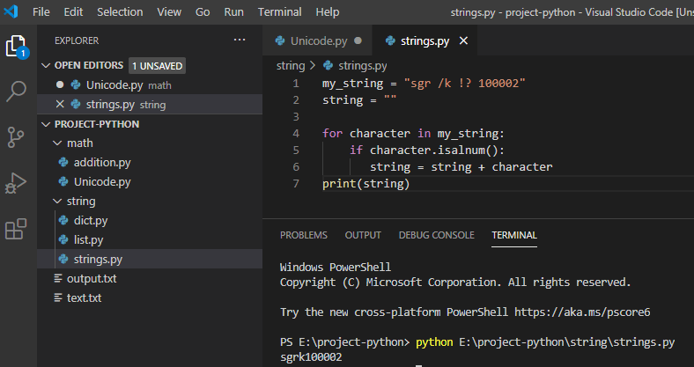Click line 7 print(string) statement
The image size is (694, 367).
click(366, 183)
